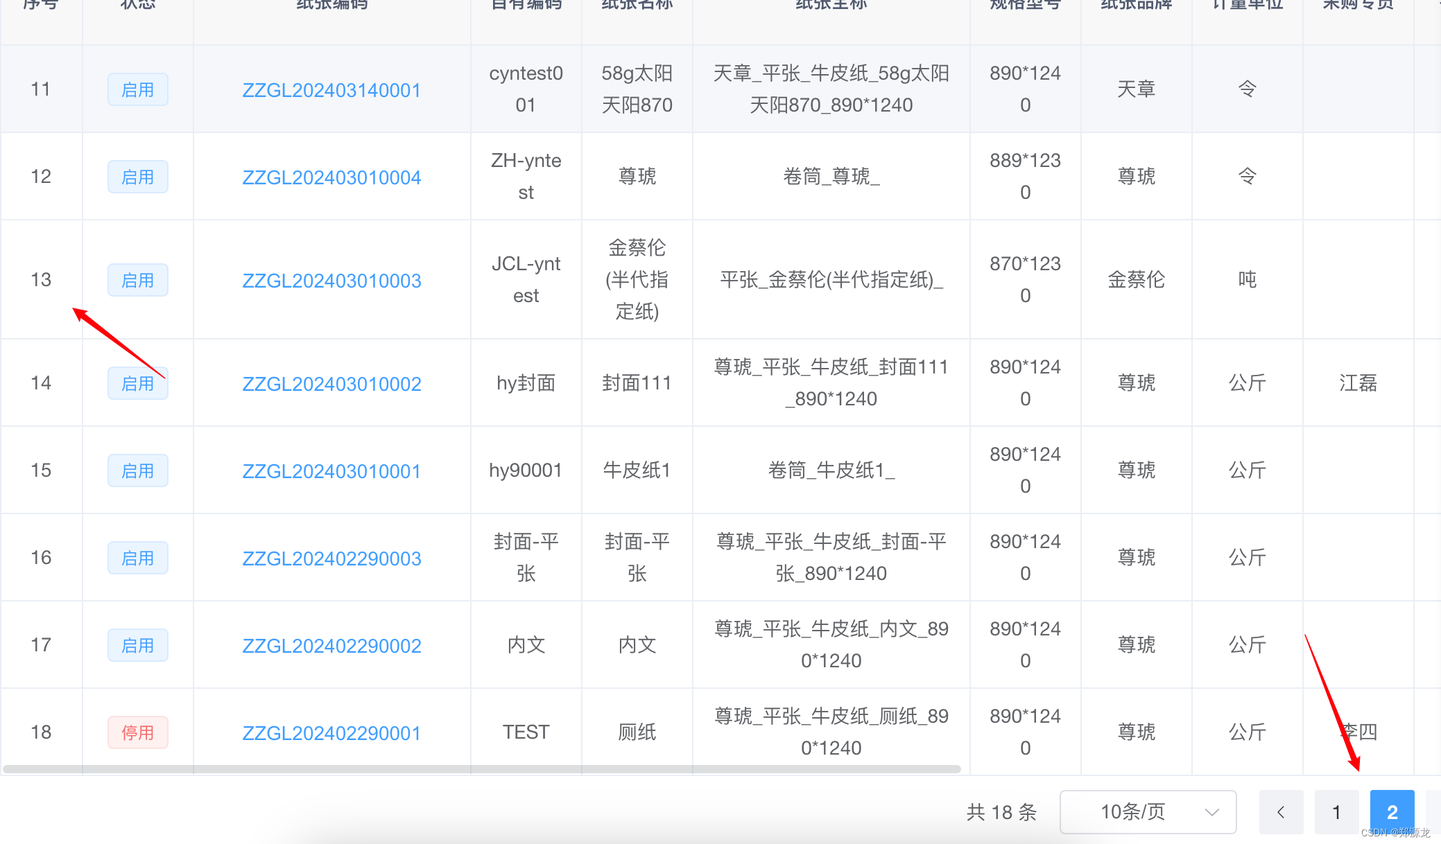Open paper code ZZGL202403010002 link
The image size is (1441, 844).
[331, 384]
